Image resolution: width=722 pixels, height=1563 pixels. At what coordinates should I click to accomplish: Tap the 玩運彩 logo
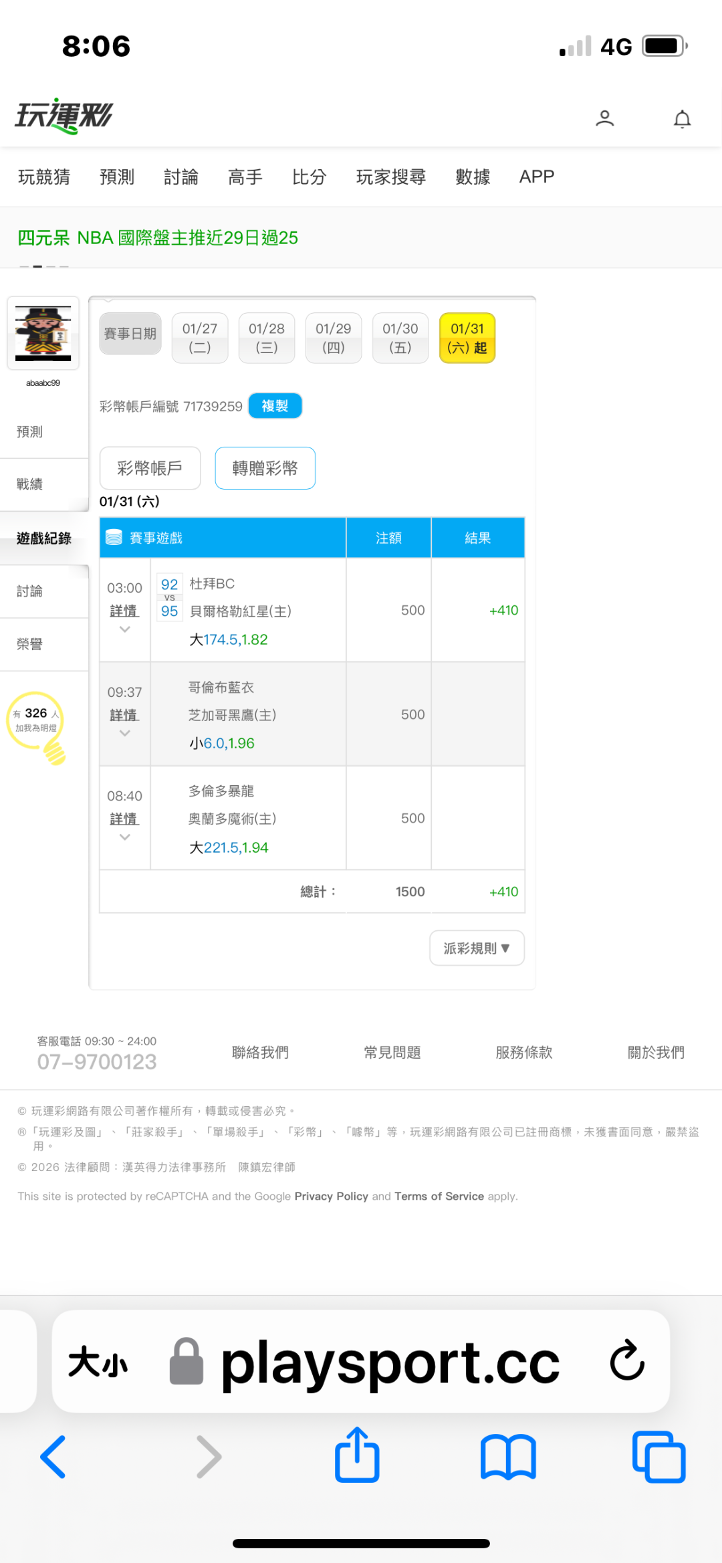pos(64,116)
